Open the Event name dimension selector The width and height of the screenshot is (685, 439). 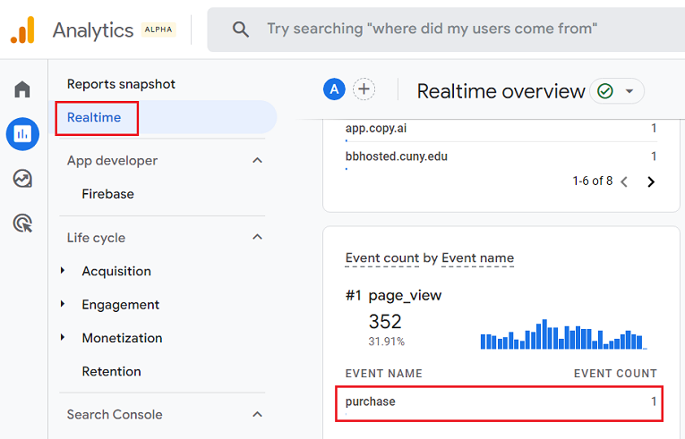477,258
